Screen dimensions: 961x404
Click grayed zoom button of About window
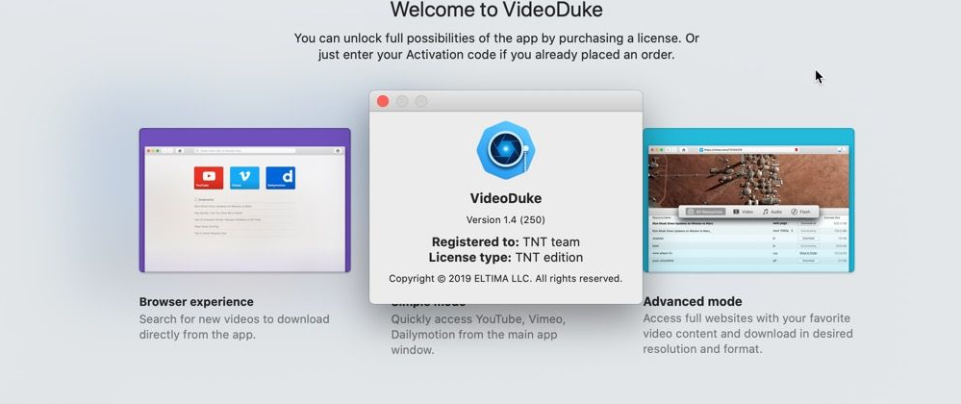coord(421,101)
